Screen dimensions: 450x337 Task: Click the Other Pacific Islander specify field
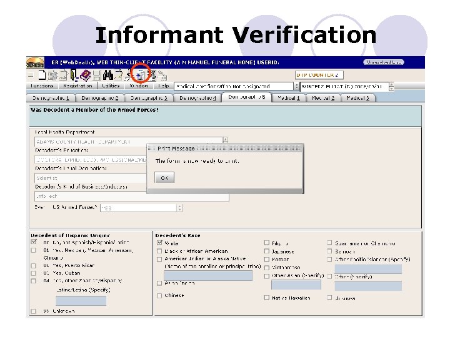(368, 269)
